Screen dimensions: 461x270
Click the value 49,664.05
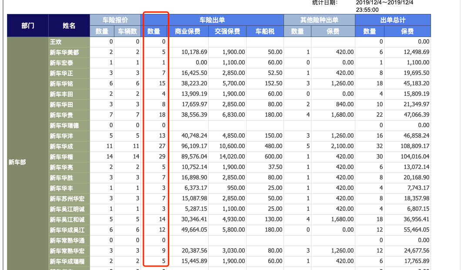coord(194,229)
